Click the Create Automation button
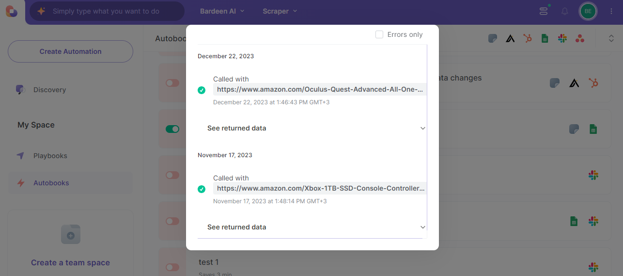The width and height of the screenshot is (623, 276). click(x=71, y=51)
